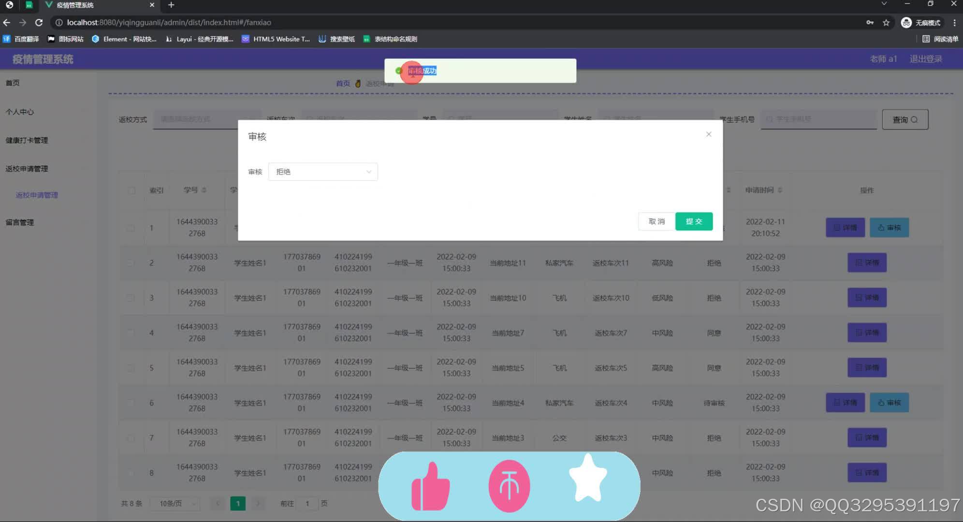Open the 10条/页 page size dropdown

tap(175, 504)
